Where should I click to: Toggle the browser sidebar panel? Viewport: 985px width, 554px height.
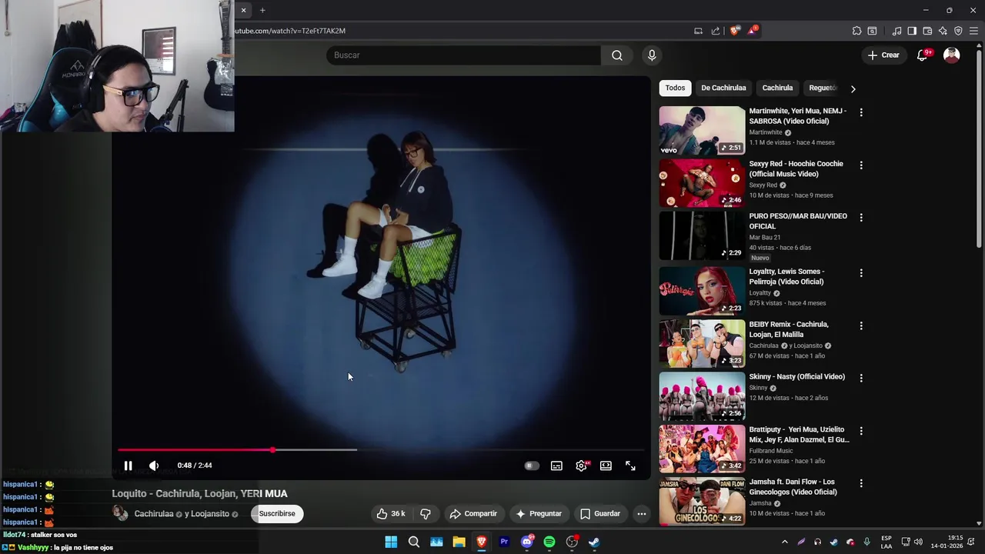tap(912, 31)
